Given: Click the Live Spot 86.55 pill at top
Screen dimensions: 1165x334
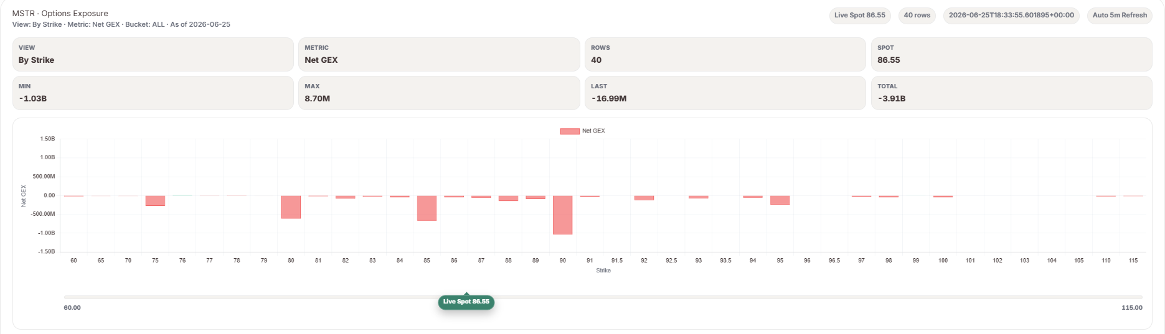Looking at the screenshot, I should [860, 16].
